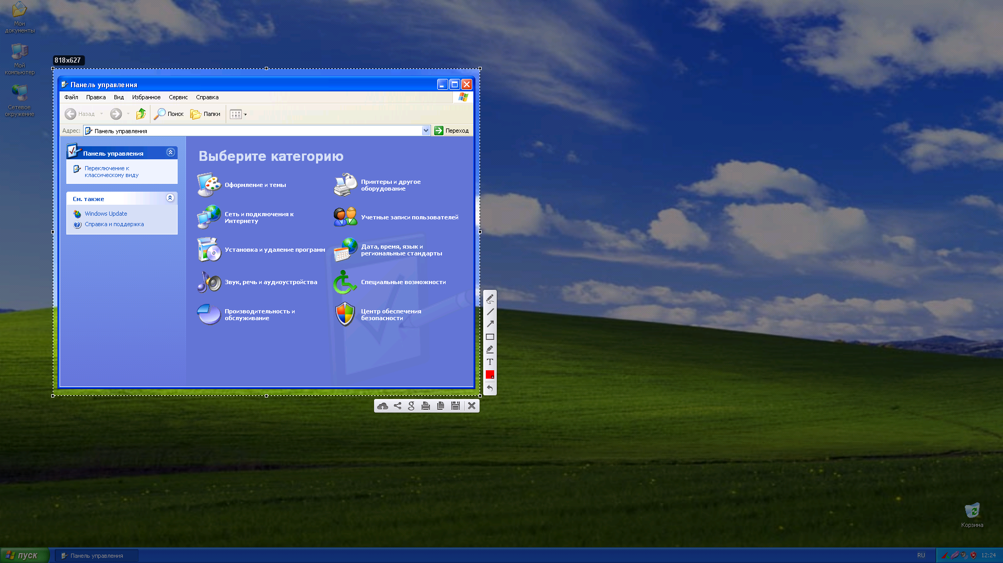Select the Arrow drawing tool
1003x563 pixels.
point(490,324)
